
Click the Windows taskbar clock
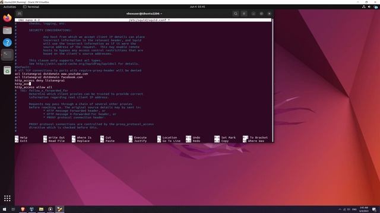coord(364,209)
